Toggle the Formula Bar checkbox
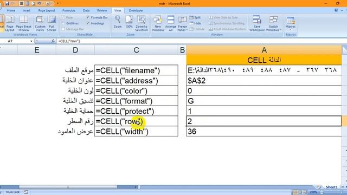The height and width of the screenshot is (195, 347). click(88, 17)
